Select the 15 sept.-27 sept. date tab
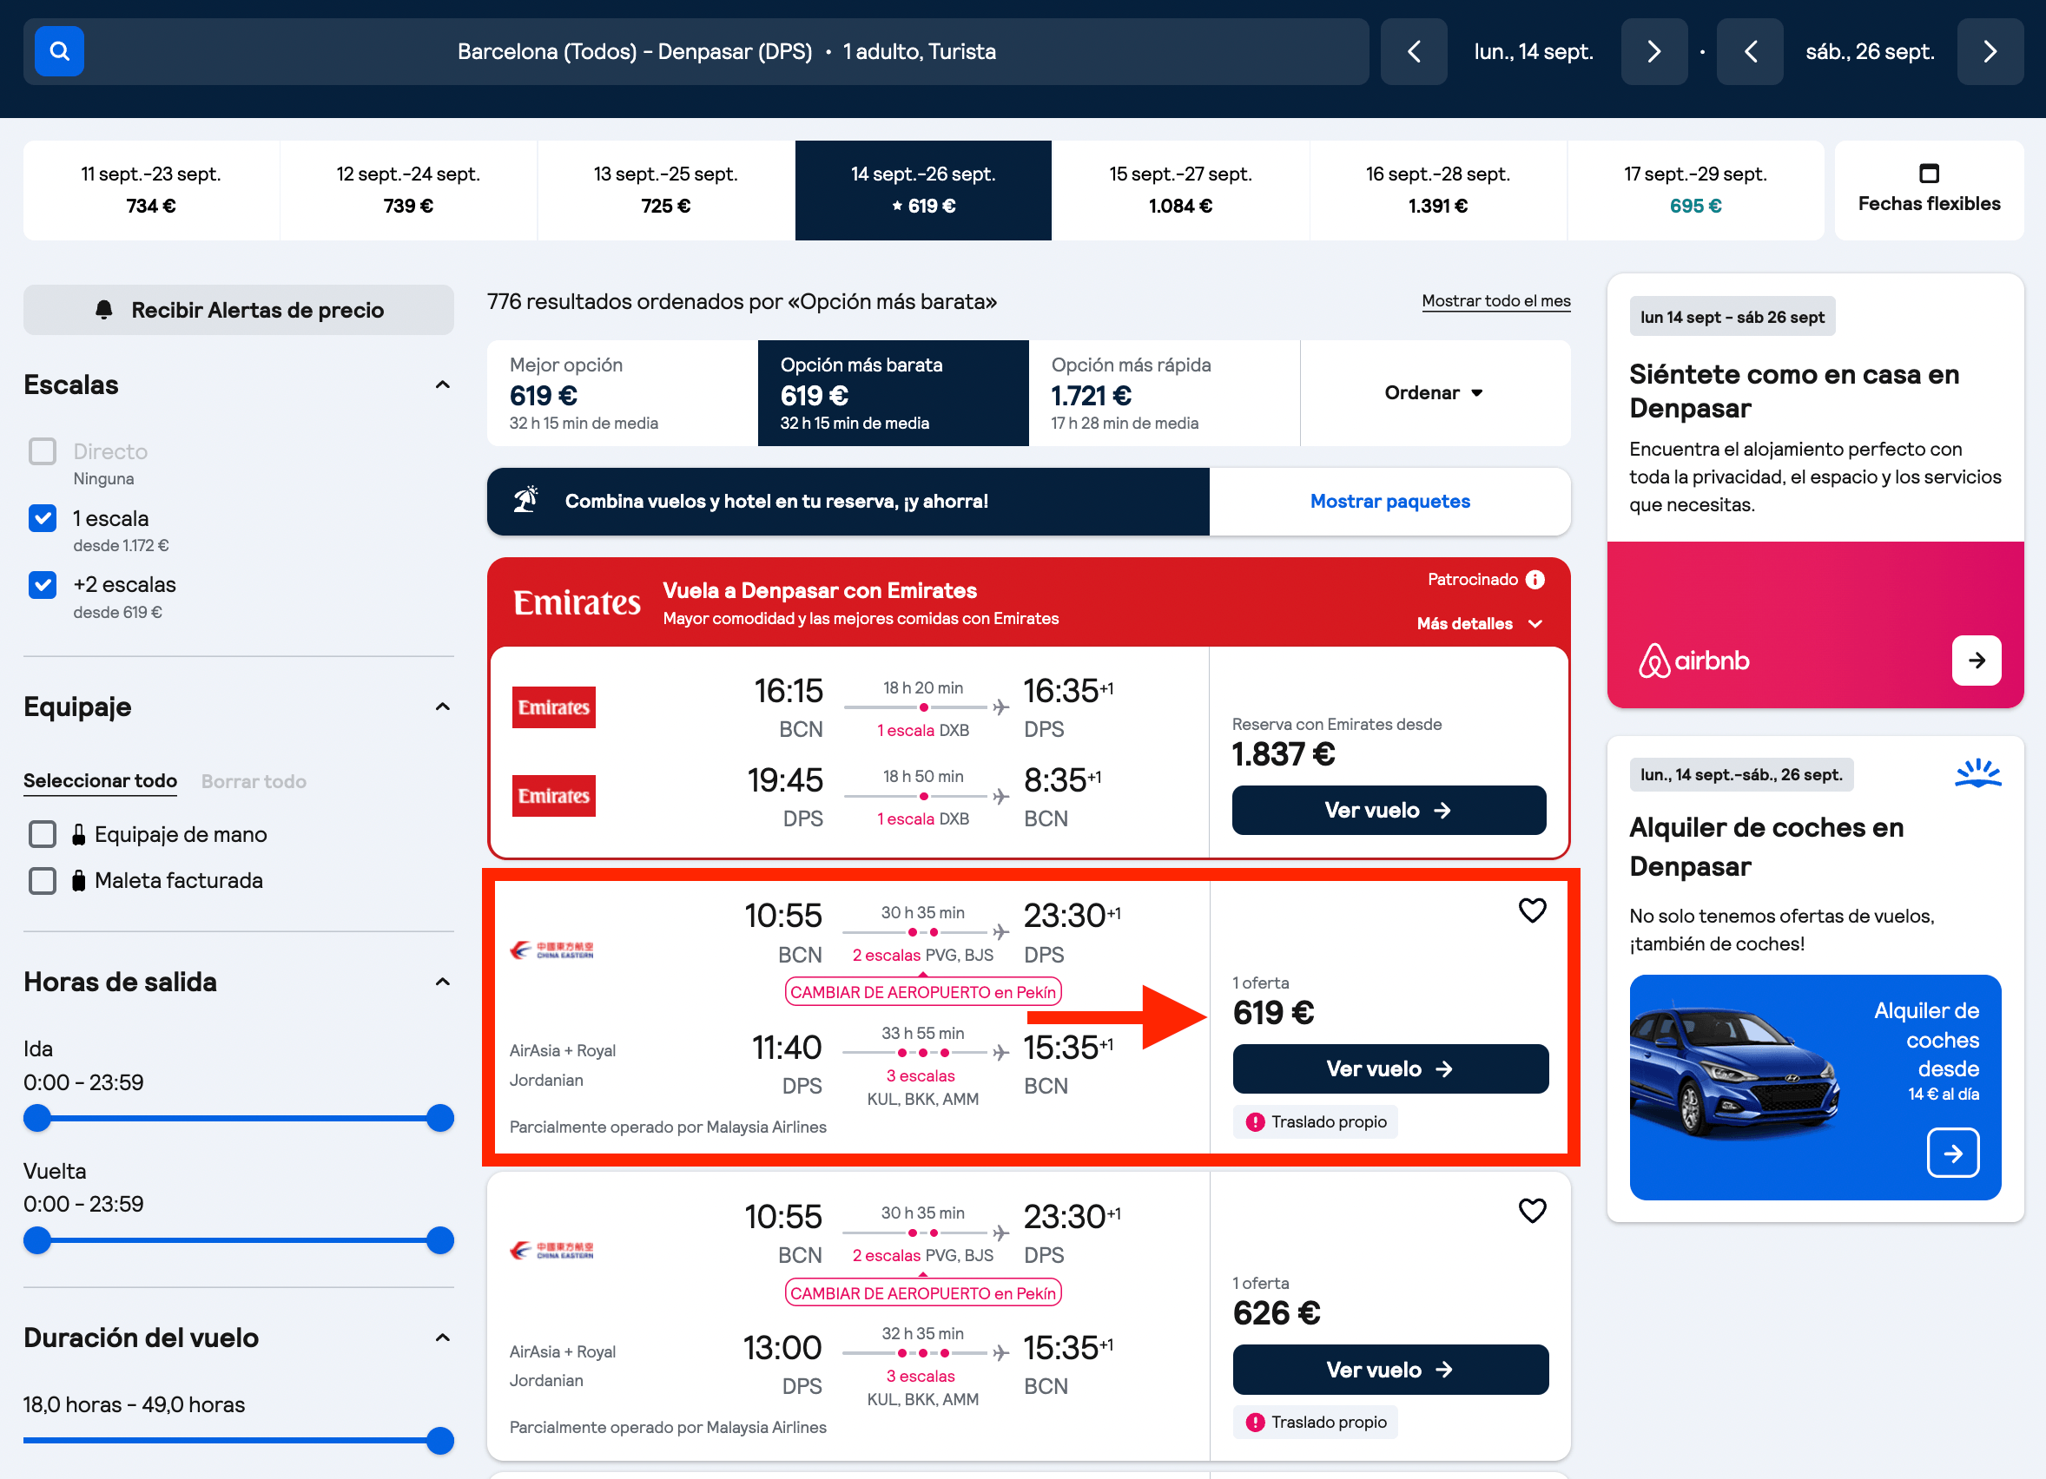This screenshot has width=2046, height=1479. tap(1180, 189)
